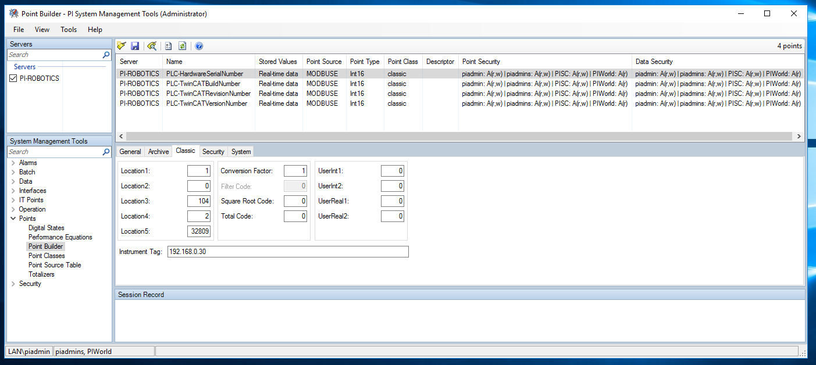Open the File menu
The image size is (816, 365).
(19, 30)
